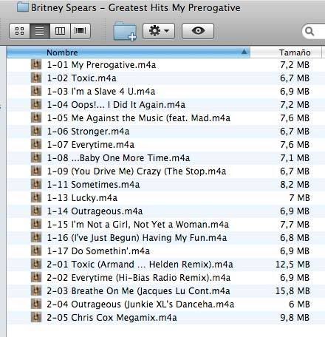The image size is (325, 337).
Task: Select file name "1-17 Do Somethin'.m4a"
Action: pyautogui.click(x=98, y=251)
